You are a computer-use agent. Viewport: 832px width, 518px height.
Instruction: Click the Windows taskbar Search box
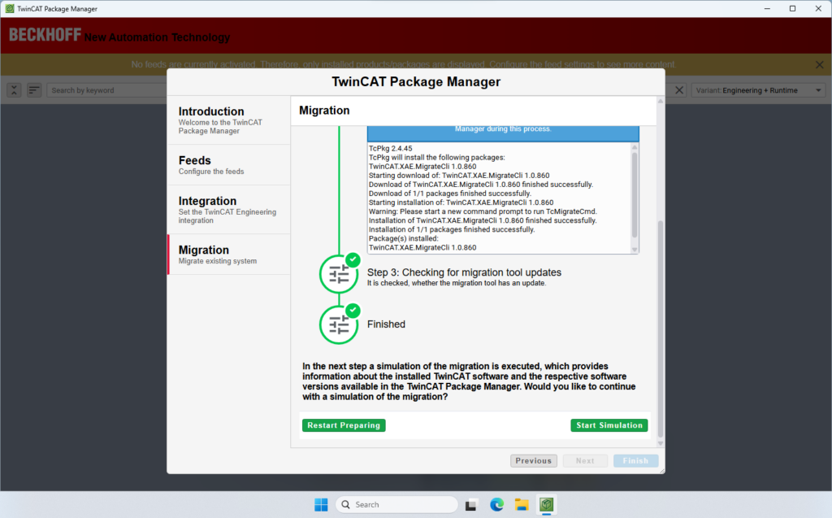396,505
